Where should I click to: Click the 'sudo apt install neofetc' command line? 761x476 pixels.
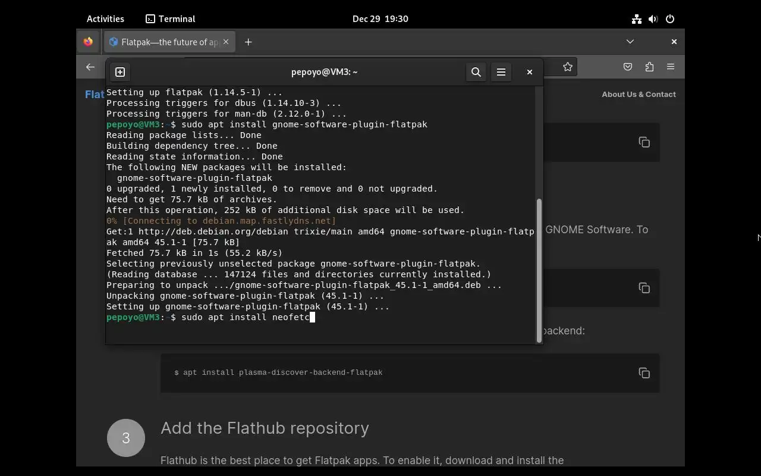(210, 317)
